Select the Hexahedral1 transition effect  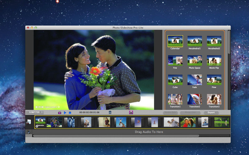click(195, 41)
